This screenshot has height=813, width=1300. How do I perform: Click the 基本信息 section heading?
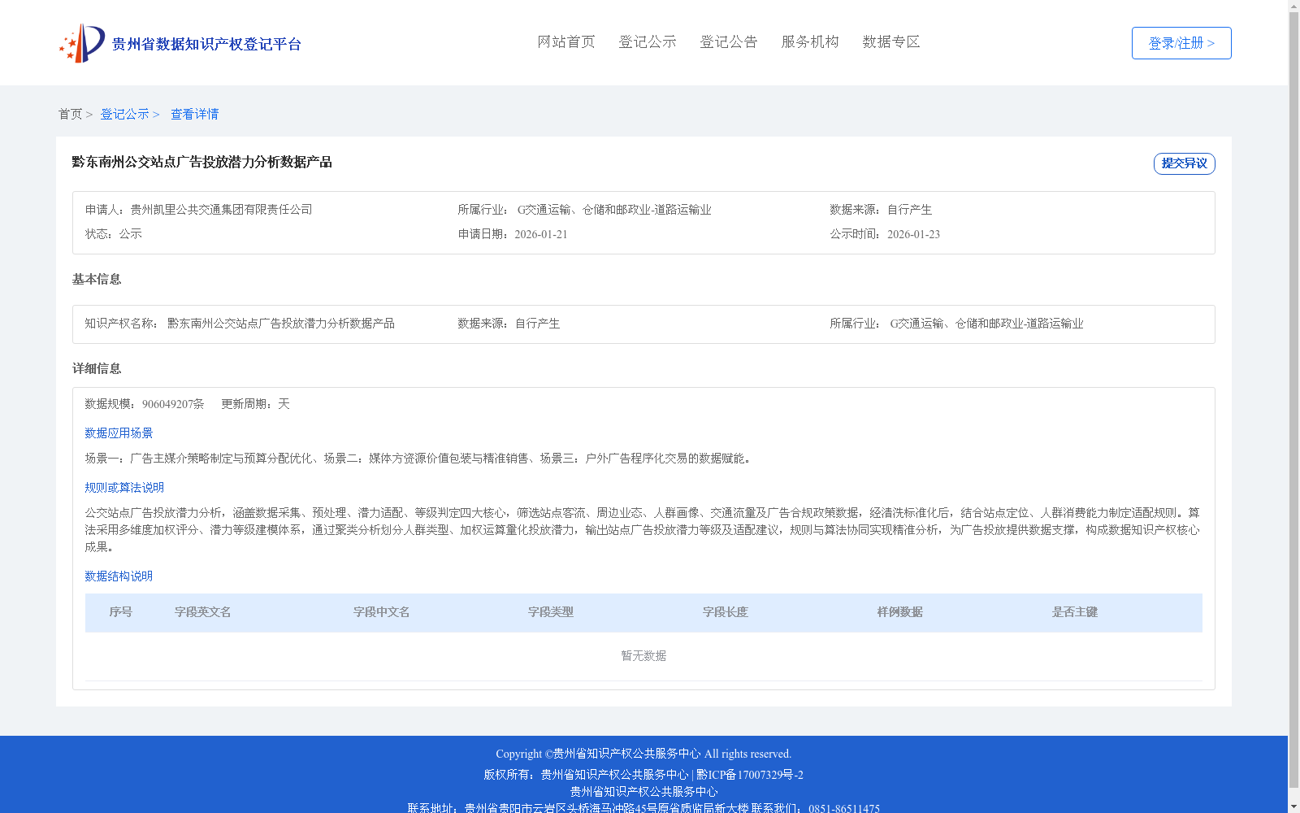tap(97, 279)
